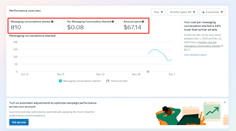Click info icon beside Messaging conversations started
Image resolution: width=236 pixels, height=131 pixels.
coord(52,22)
